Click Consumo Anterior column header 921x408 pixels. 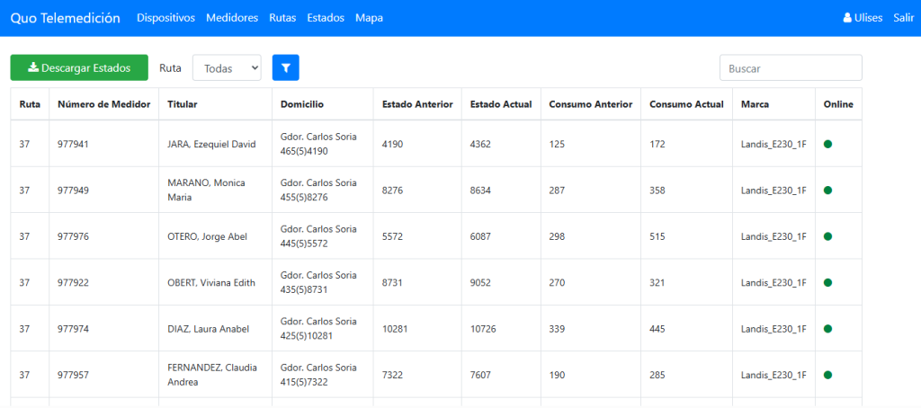tap(591, 104)
